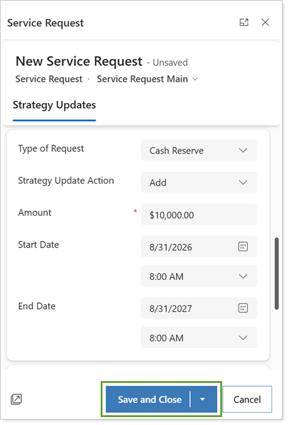
Task: Click the vertical scrollbar thumb
Action: pos(276,274)
